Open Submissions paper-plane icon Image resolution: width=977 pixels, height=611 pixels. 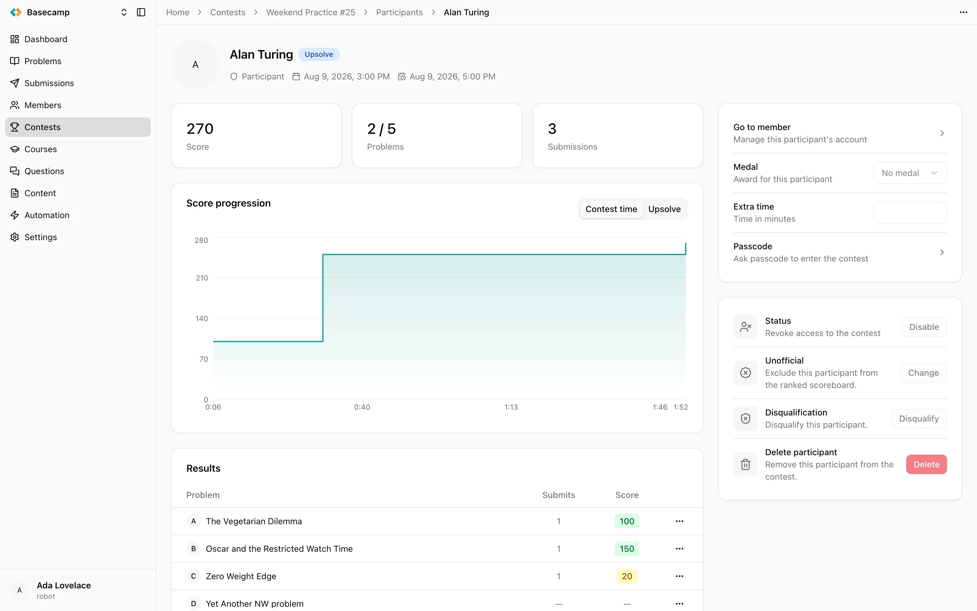click(15, 83)
